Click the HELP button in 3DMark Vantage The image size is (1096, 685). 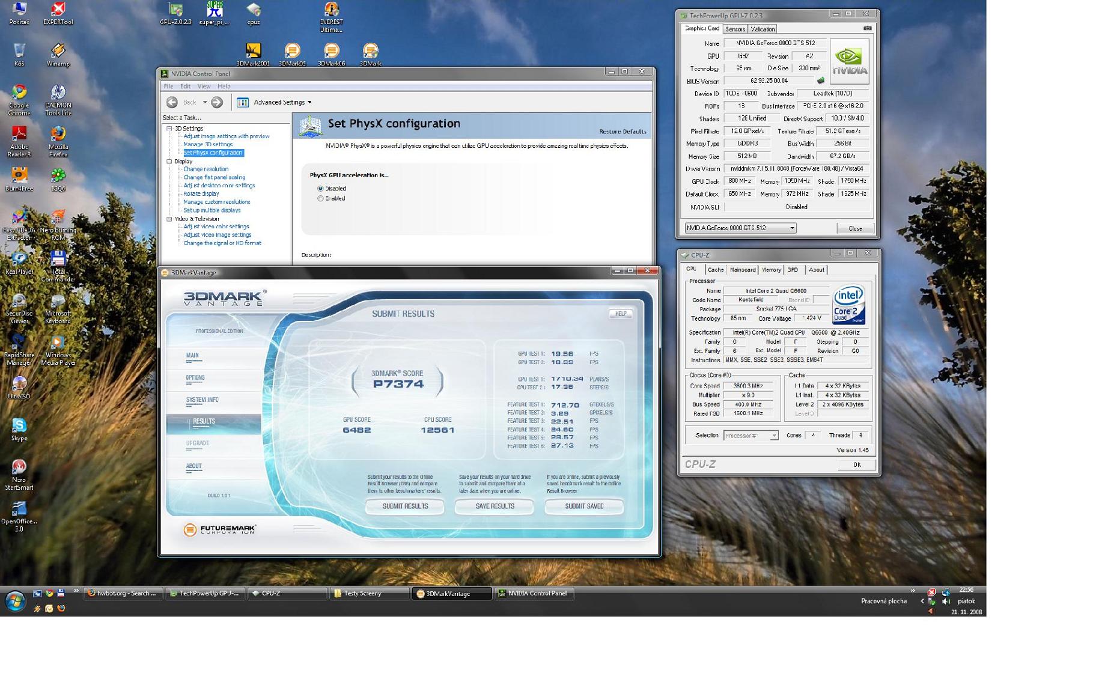point(620,314)
